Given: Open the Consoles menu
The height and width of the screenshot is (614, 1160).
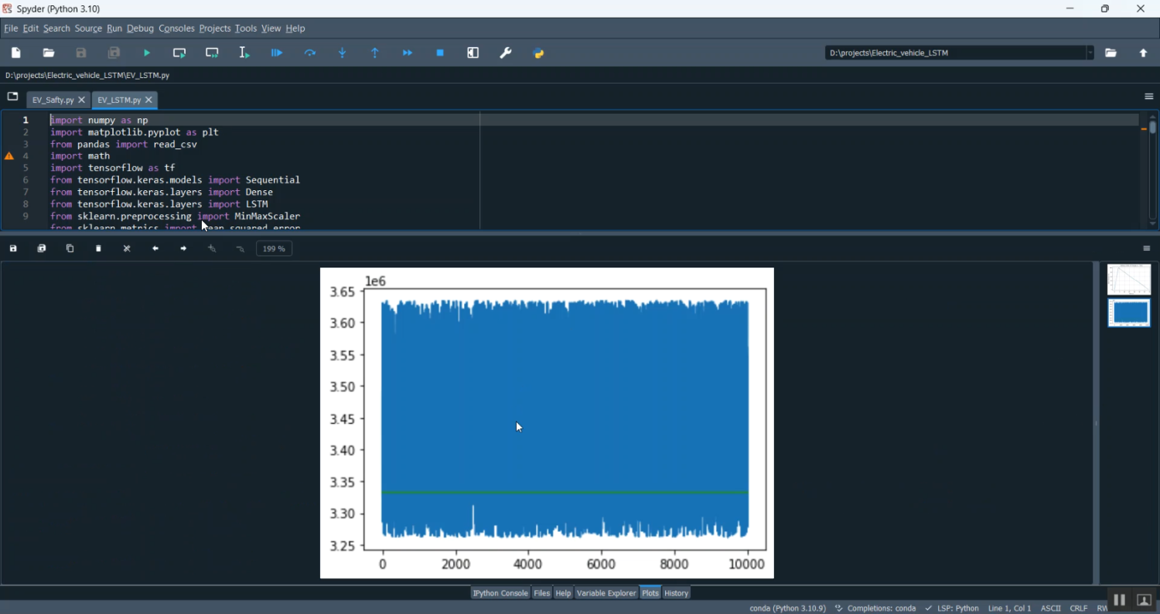Looking at the screenshot, I should coord(176,29).
